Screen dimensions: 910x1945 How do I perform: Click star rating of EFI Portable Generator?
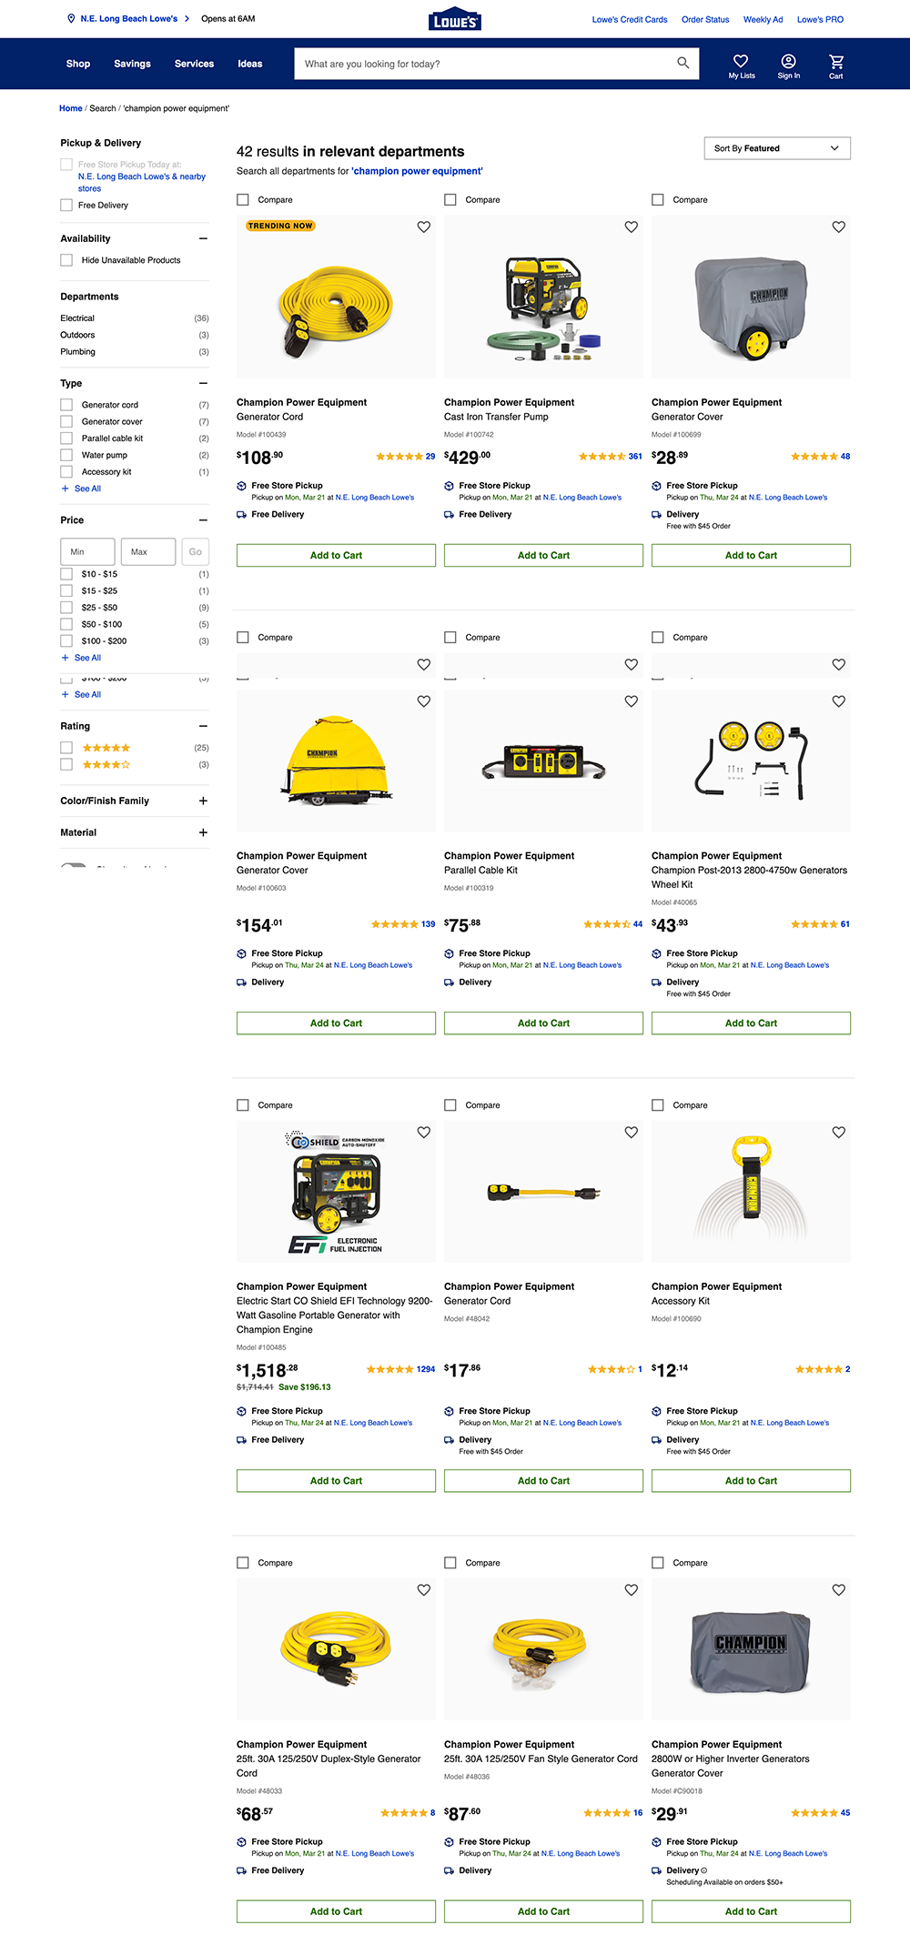point(389,1369)
